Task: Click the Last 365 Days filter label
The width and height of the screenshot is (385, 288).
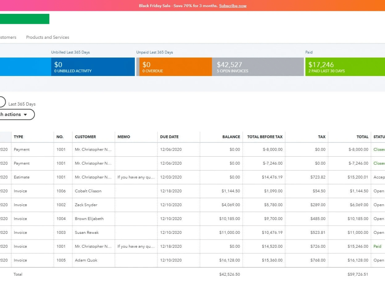Action: (x=22, y=104)
